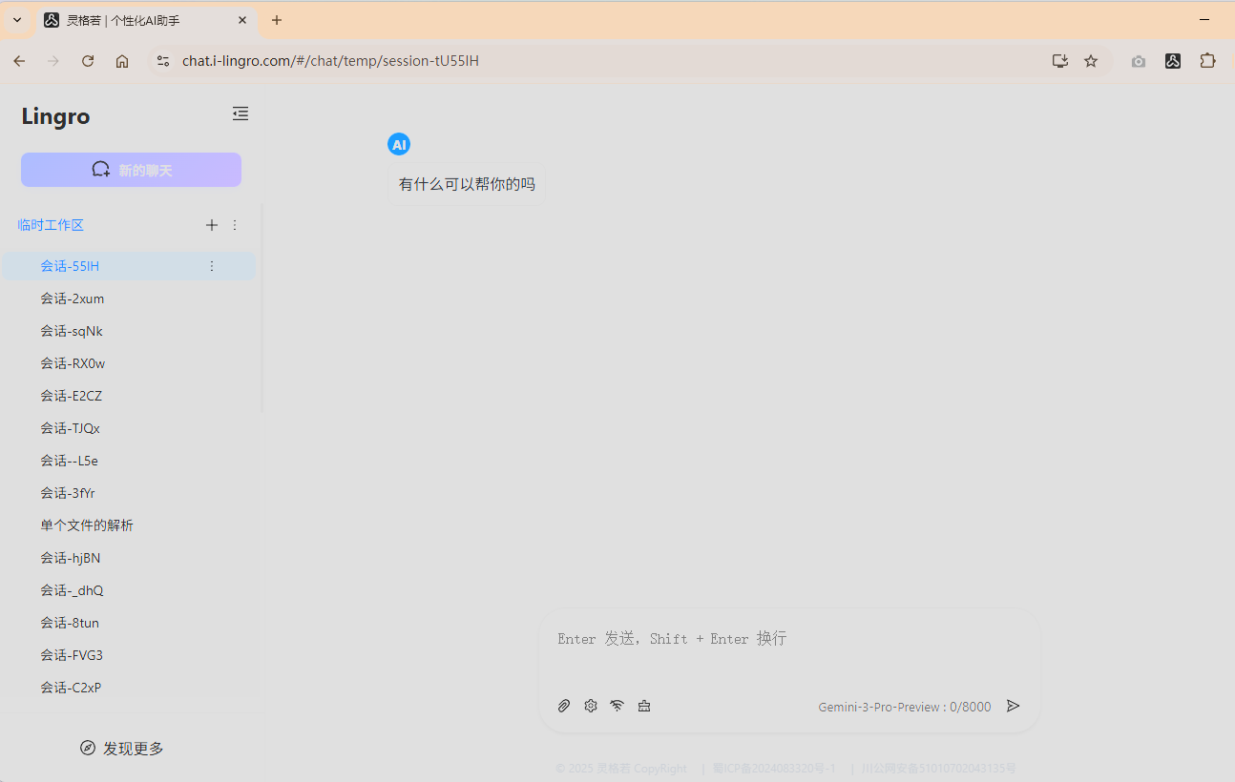Viewport: 1235px width, 782px height.
Task: Open 发现更多 at the sidebar bottom
Action: click(x=122, y=749)
